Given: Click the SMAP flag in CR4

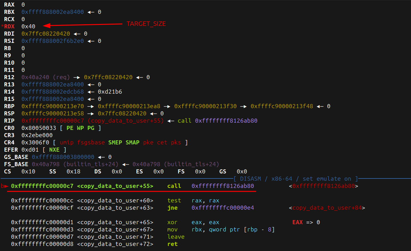Looking at the screenshot, I should click(x=133, y=143).
